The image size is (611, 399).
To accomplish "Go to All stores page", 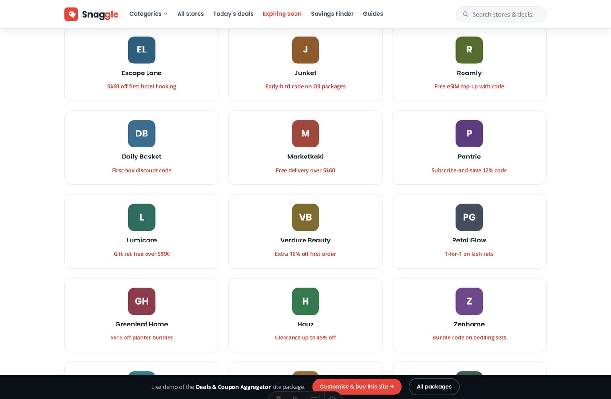I will click(190, 14).
